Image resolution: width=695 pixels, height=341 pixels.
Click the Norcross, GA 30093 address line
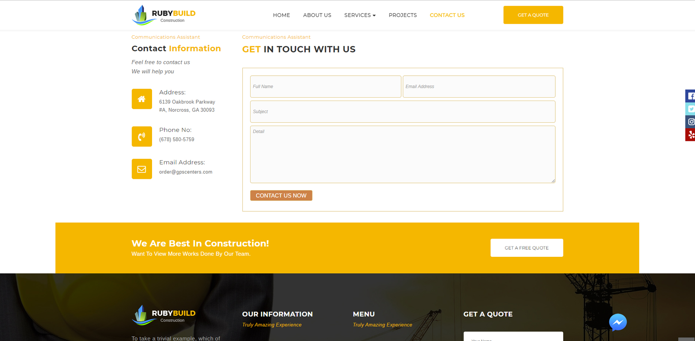pos(187,110)
